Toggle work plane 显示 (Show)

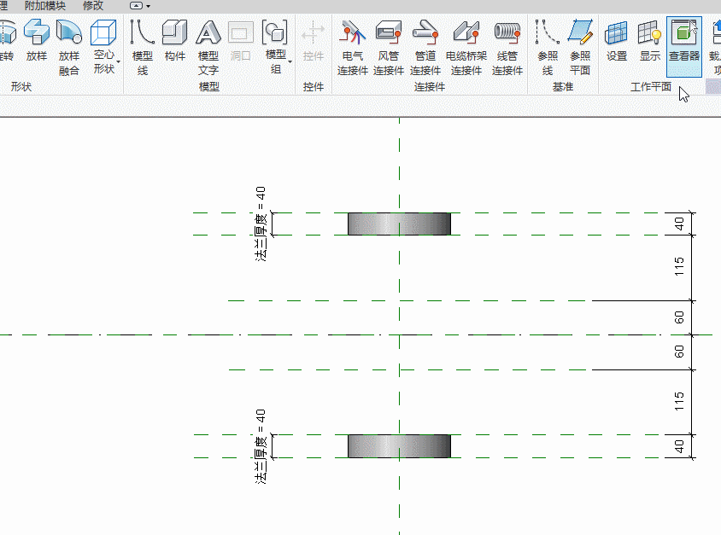(650, 43)
